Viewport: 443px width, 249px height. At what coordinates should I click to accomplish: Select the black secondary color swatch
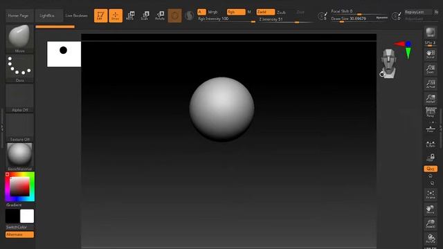(12, 216)
